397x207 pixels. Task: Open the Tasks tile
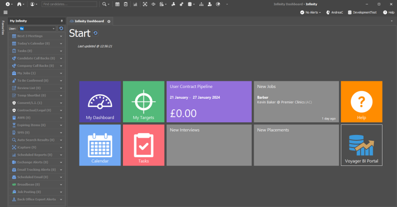point(143,145)
